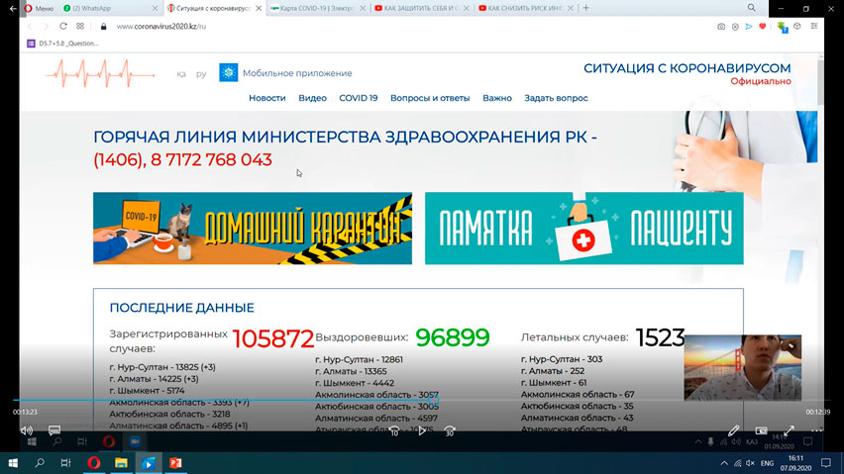Open the Вопросы и ответы page
This screenshot has width=844, height=474.
pyautogui.click(x=430, y=98)
